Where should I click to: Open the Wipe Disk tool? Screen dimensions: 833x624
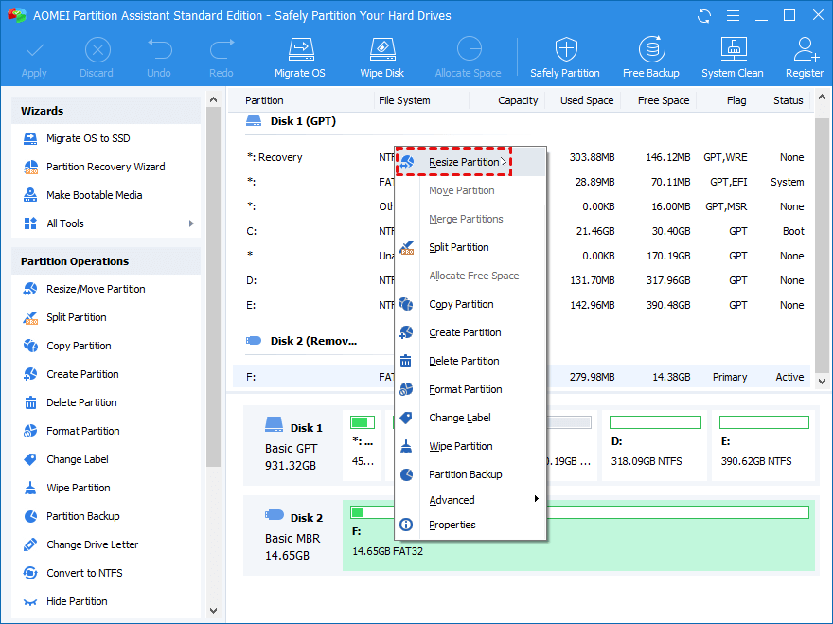381,57
